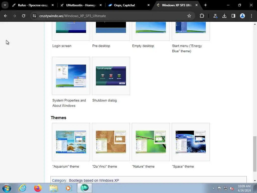
Task: Launch Internet Explorer from taskbar
Action: point(22,188)
